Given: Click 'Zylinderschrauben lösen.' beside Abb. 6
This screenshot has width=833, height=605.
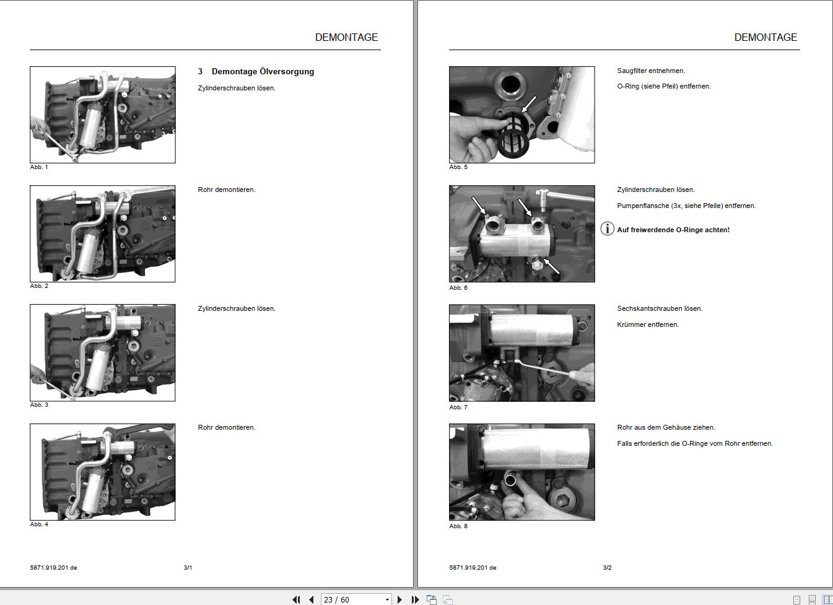Looking at the screenshot, I should pos(656,189).
